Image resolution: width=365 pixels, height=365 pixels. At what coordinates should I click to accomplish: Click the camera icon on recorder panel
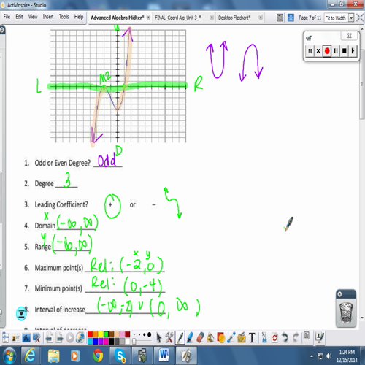tap(309, 38)
